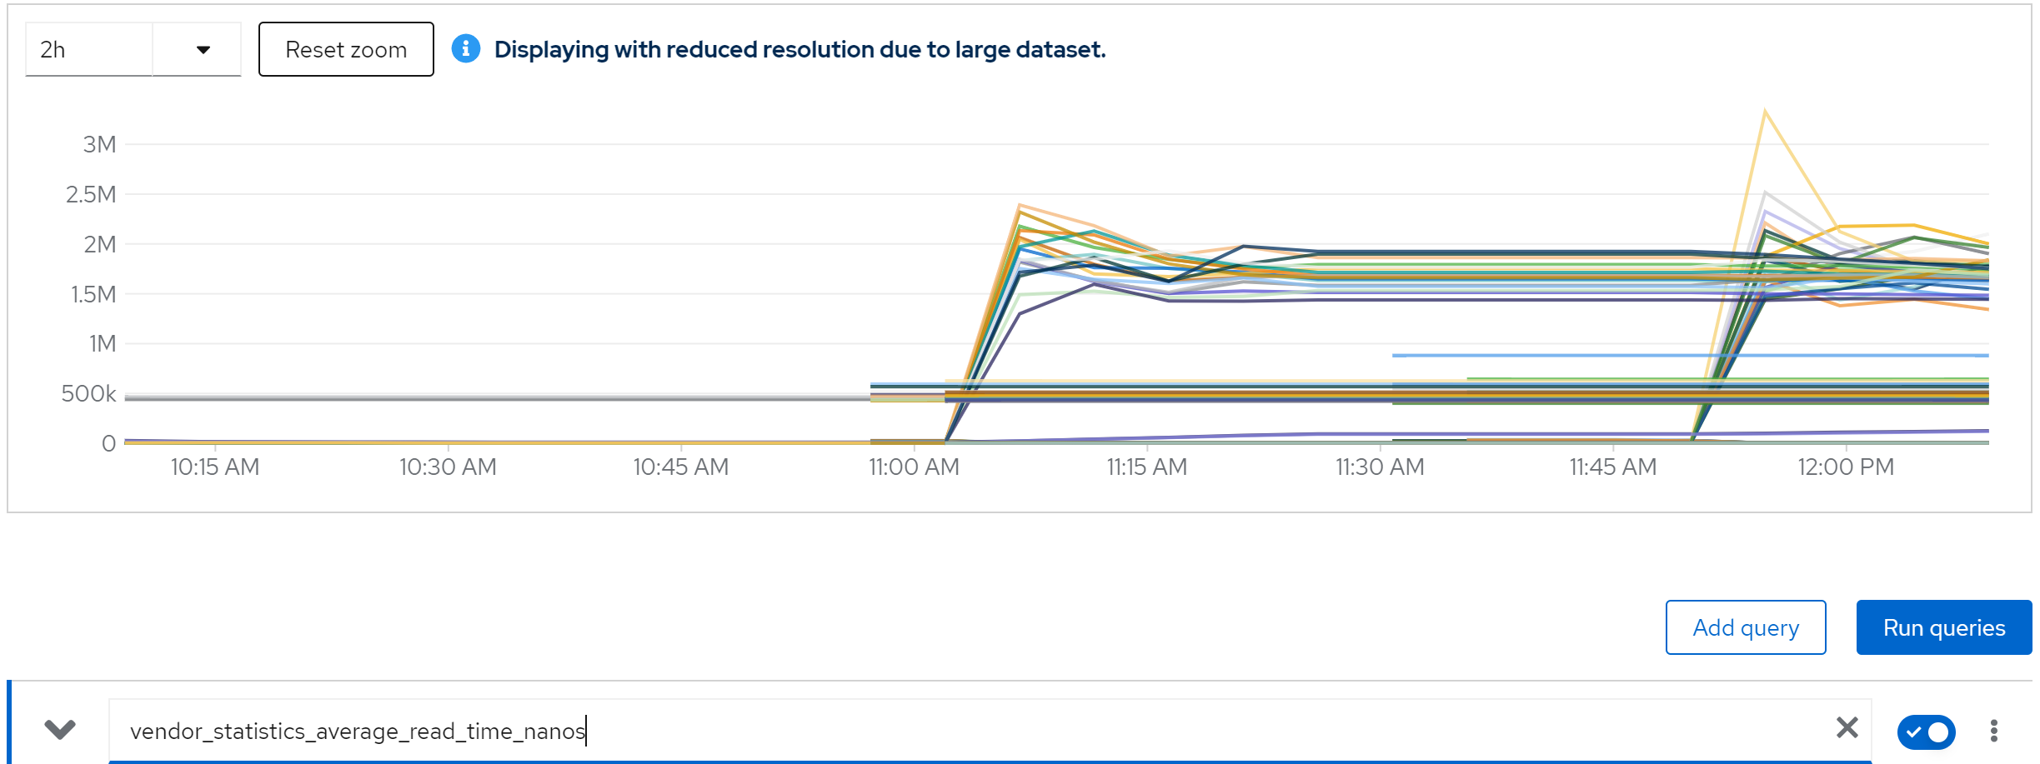Click the blue info icon
Image resolution: width=2040 pixels, height=764 pixels.
point(466,49)
